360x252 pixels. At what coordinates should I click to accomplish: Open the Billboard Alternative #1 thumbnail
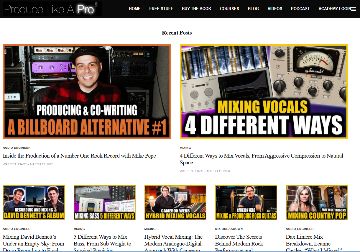[x=87, y=91]
